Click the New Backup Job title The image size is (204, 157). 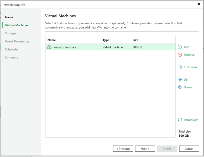coord(14,5)
